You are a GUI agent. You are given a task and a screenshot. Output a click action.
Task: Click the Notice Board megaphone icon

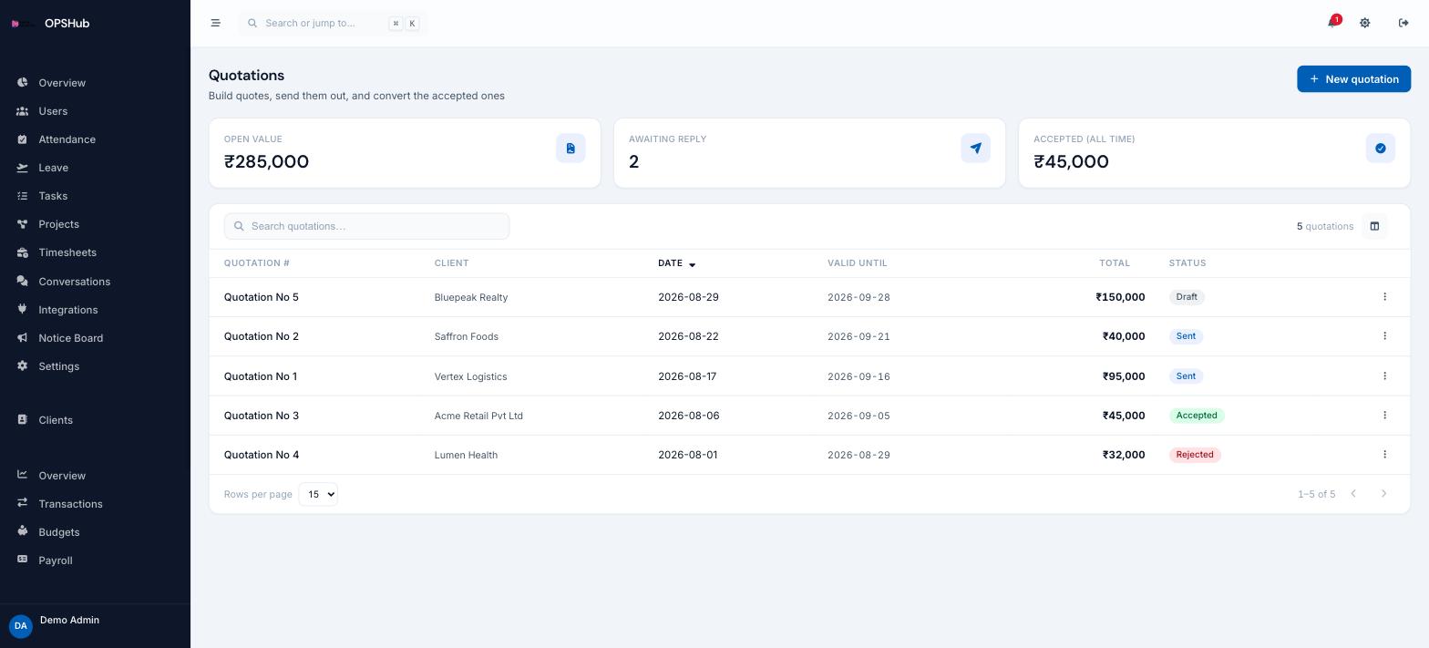(x=22, y=337)
